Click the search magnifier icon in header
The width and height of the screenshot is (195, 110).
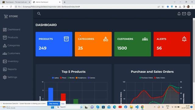point(39,13)
